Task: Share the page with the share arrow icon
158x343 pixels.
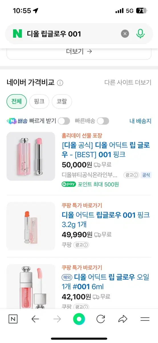Action: [x=123, y=319]
